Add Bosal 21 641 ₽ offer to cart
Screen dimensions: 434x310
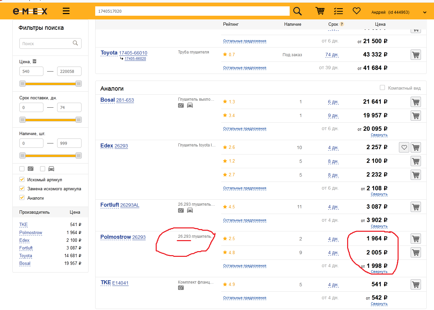[416, 102]
